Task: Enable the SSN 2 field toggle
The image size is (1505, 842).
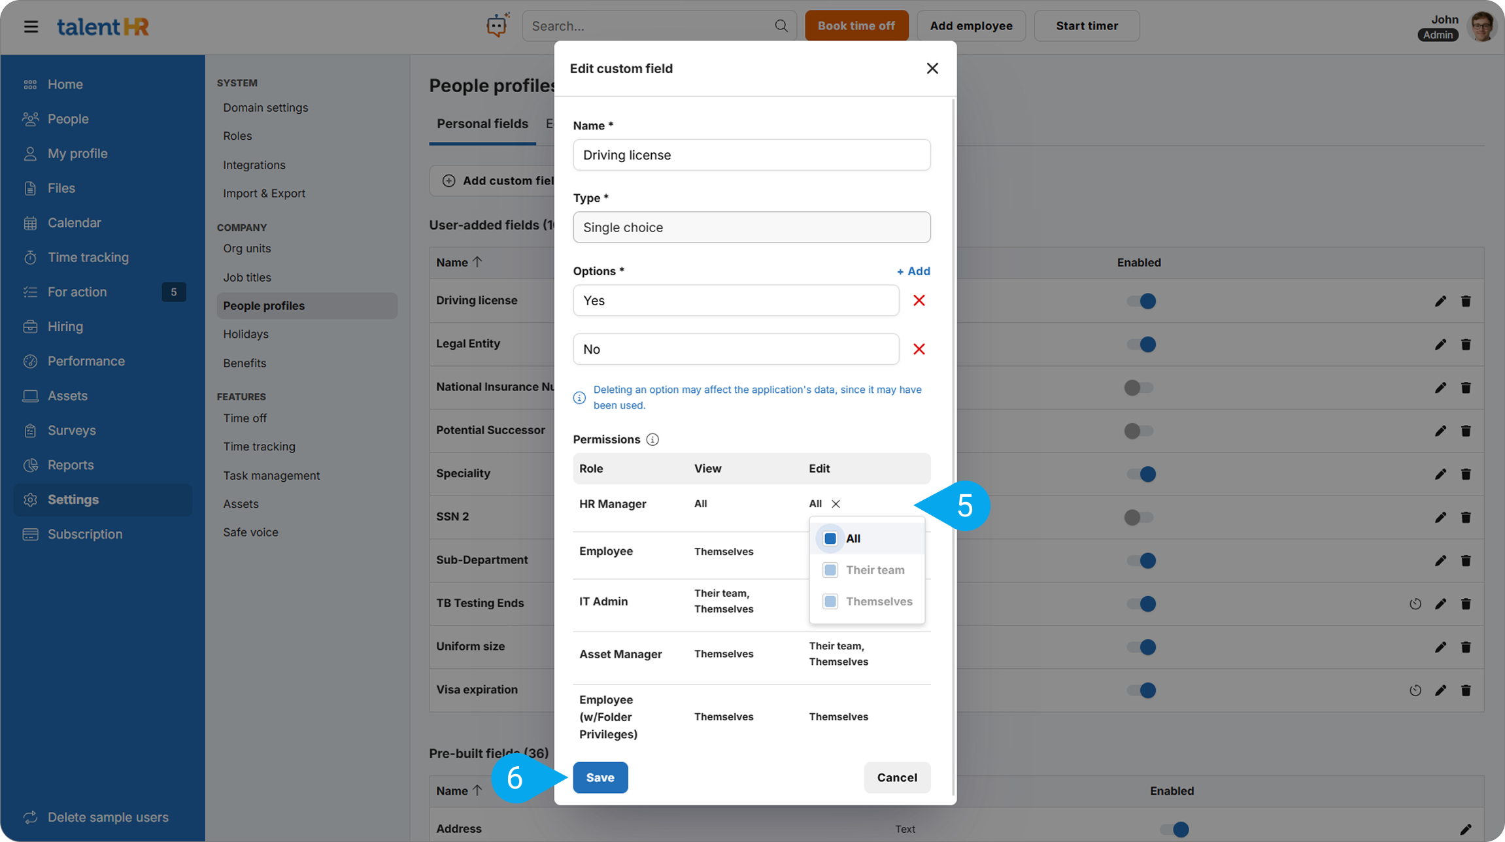Action: 1138,517
